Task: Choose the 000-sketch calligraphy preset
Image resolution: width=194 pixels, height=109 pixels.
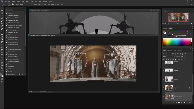Action: [13, 16]
